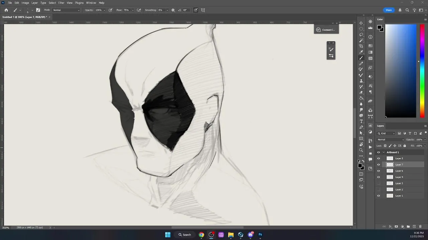428x240 pixels.
Task: Hide Layer 4 visibility eye
Action: pos(379,177)
